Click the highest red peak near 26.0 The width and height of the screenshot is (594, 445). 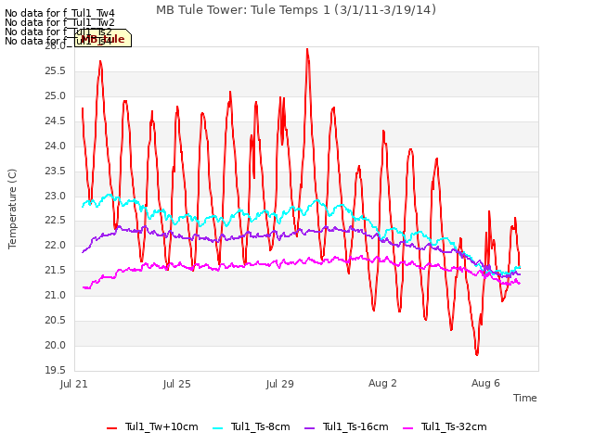pos(307,49)
